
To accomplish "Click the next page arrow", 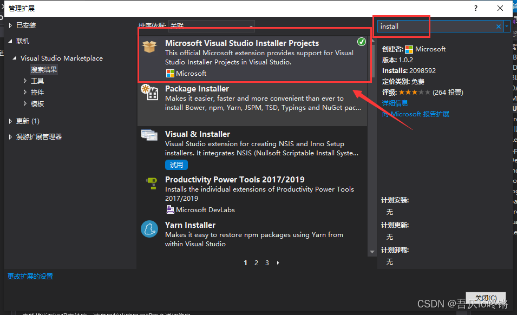I will 278,263.
